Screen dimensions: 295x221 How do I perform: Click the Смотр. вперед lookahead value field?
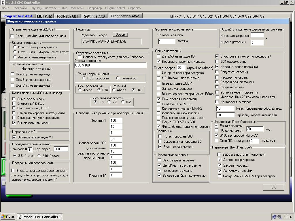(181, 68)
